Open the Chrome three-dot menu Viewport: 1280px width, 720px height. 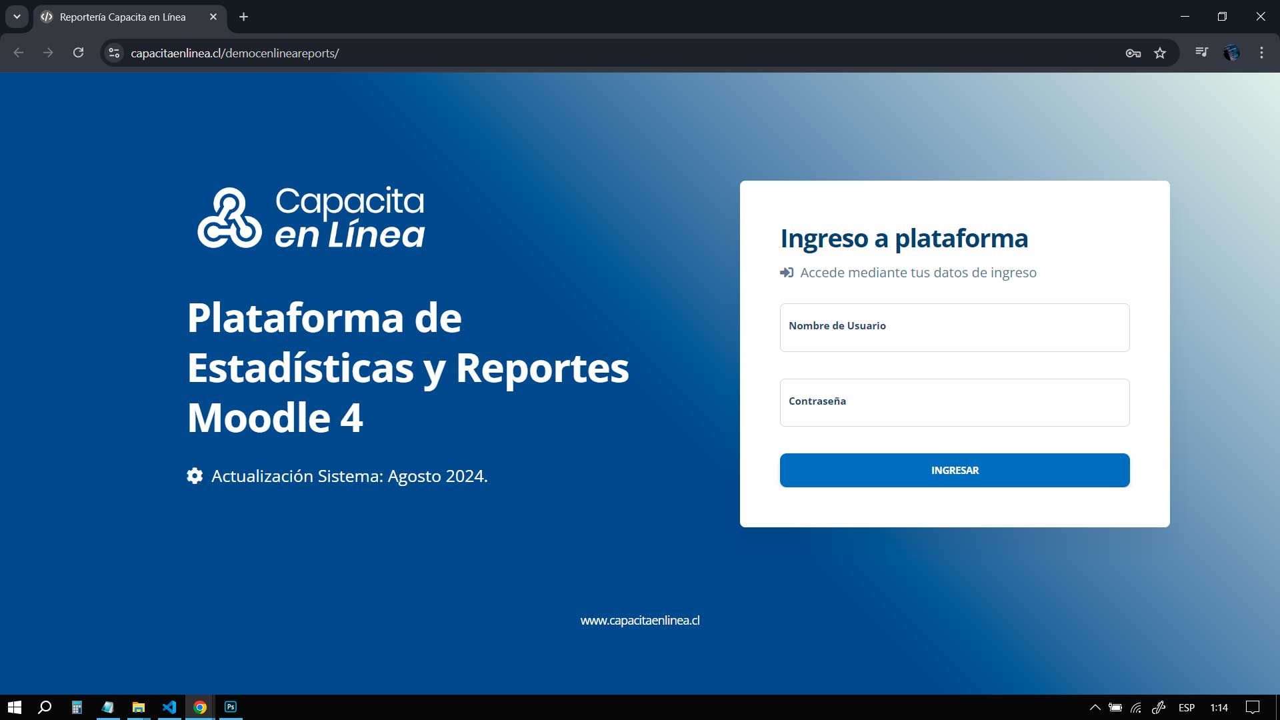coord(1261,53)
